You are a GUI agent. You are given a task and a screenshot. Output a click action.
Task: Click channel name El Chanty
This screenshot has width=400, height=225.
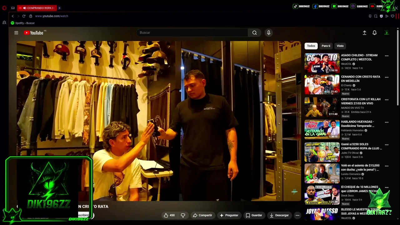[x=346, y=85]
